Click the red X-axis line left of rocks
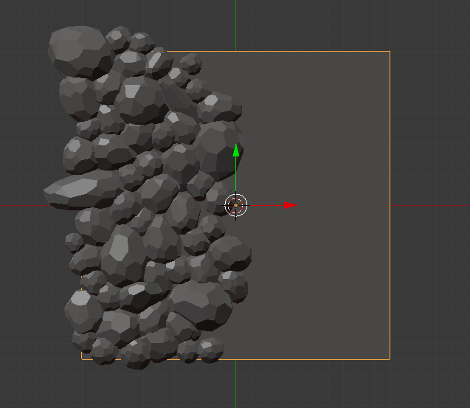This screenshot has width=470, height=408. [22, 205]
